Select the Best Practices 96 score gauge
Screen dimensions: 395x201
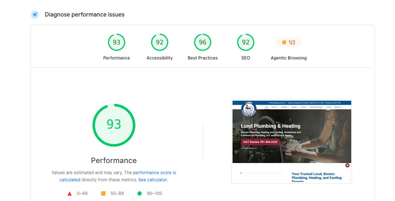(x=203, y=42)
